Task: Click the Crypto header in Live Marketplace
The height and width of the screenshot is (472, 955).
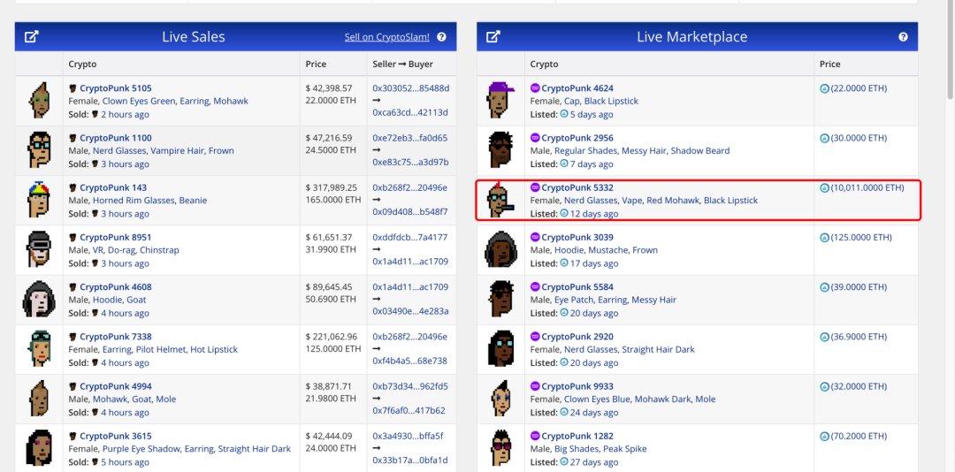Action: (544, 64)
